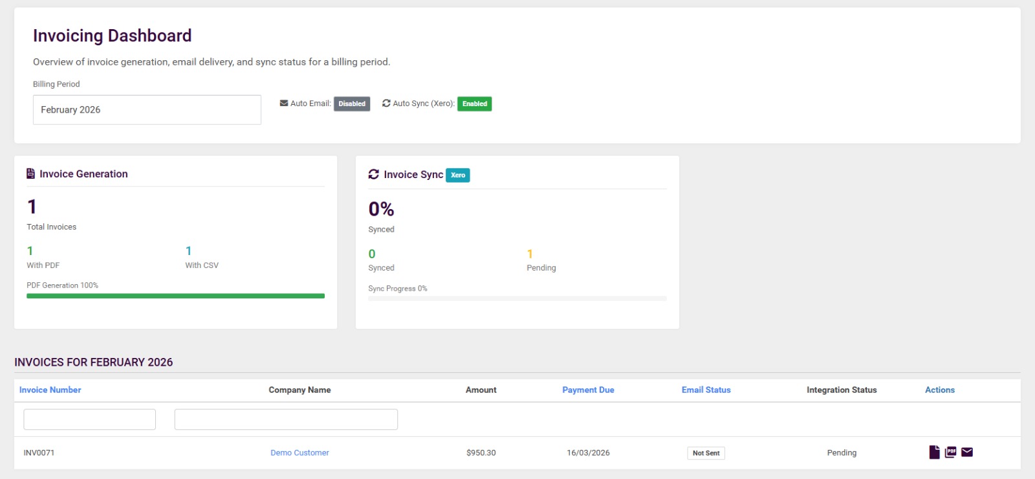
Task: Click the Invoice Sync refresh icon
Action: click(x=374, y=175)
